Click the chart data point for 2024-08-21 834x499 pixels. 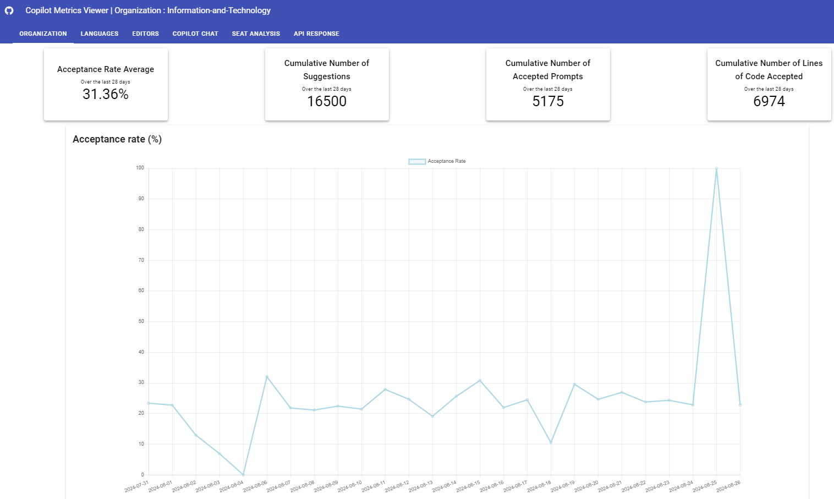[x=622, y=392]
